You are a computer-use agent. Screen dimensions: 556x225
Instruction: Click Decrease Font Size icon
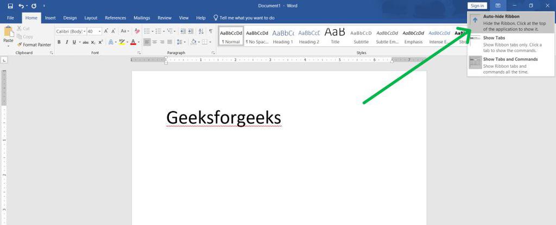[113, 31]
